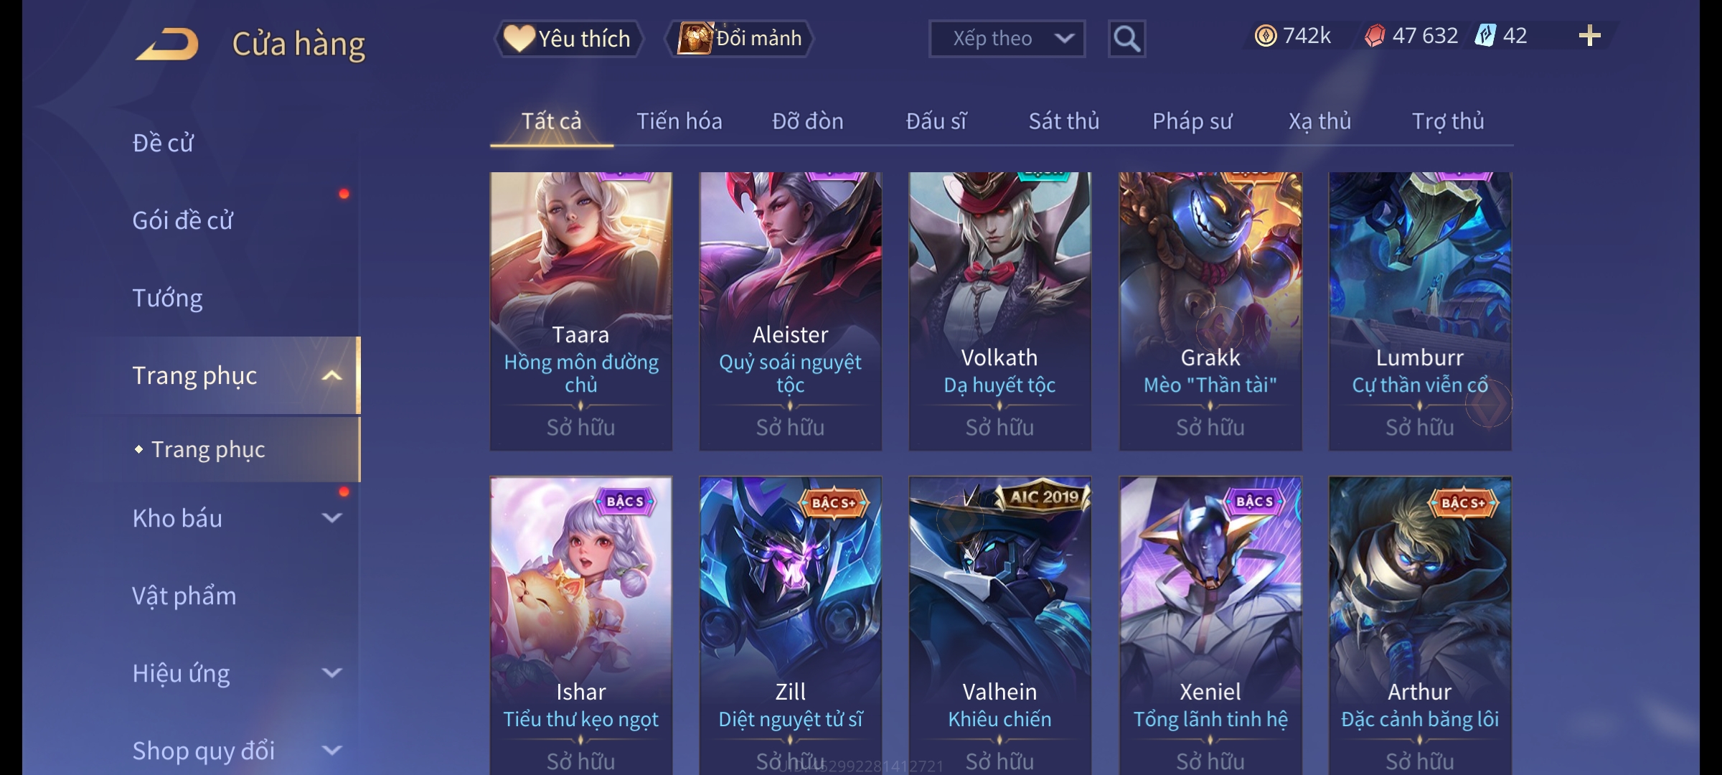Open Grakk Mèo Thần tài skin
Viewport: 1722px width, 775px height.
[x=1210, y=311]
